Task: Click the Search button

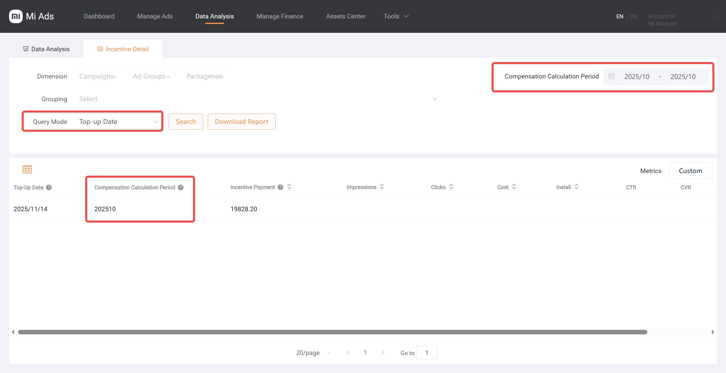Action: click(186, 122)
